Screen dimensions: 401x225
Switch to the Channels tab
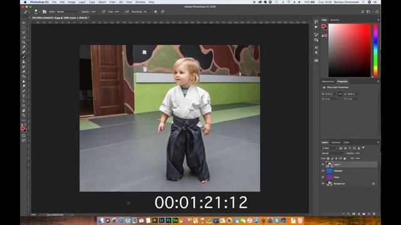[336, 142]
